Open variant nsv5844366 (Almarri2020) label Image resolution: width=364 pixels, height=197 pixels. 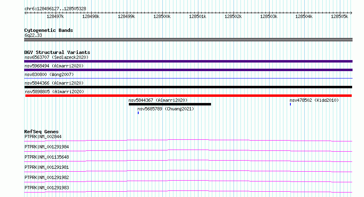coord(54,83)
